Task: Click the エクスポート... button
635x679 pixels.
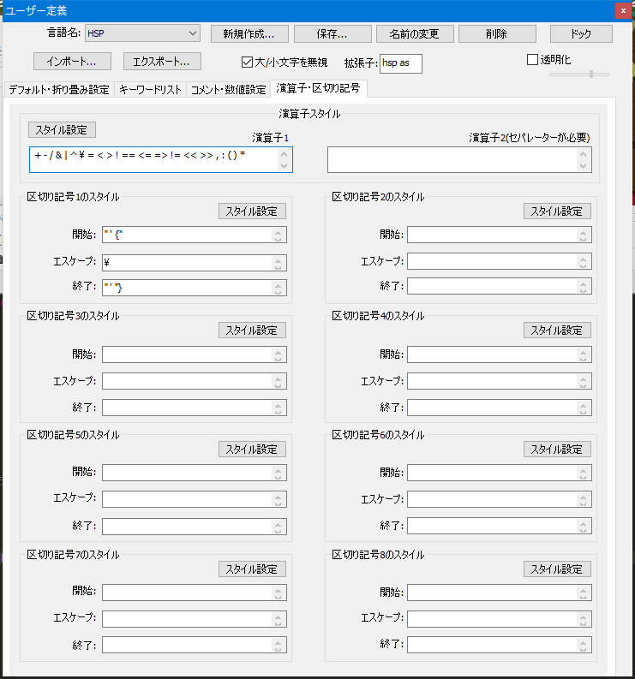Action: point(162,61)
